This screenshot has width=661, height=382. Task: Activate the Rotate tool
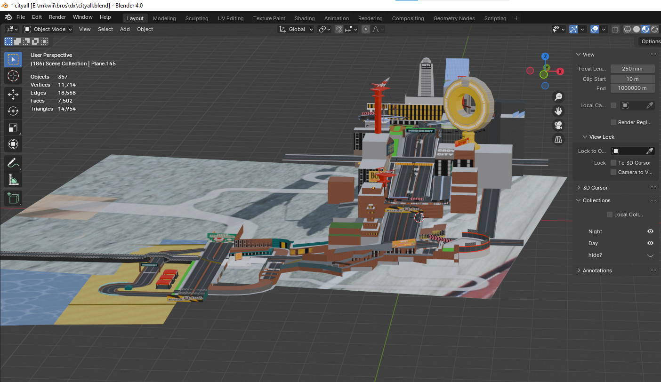point(13,111)
